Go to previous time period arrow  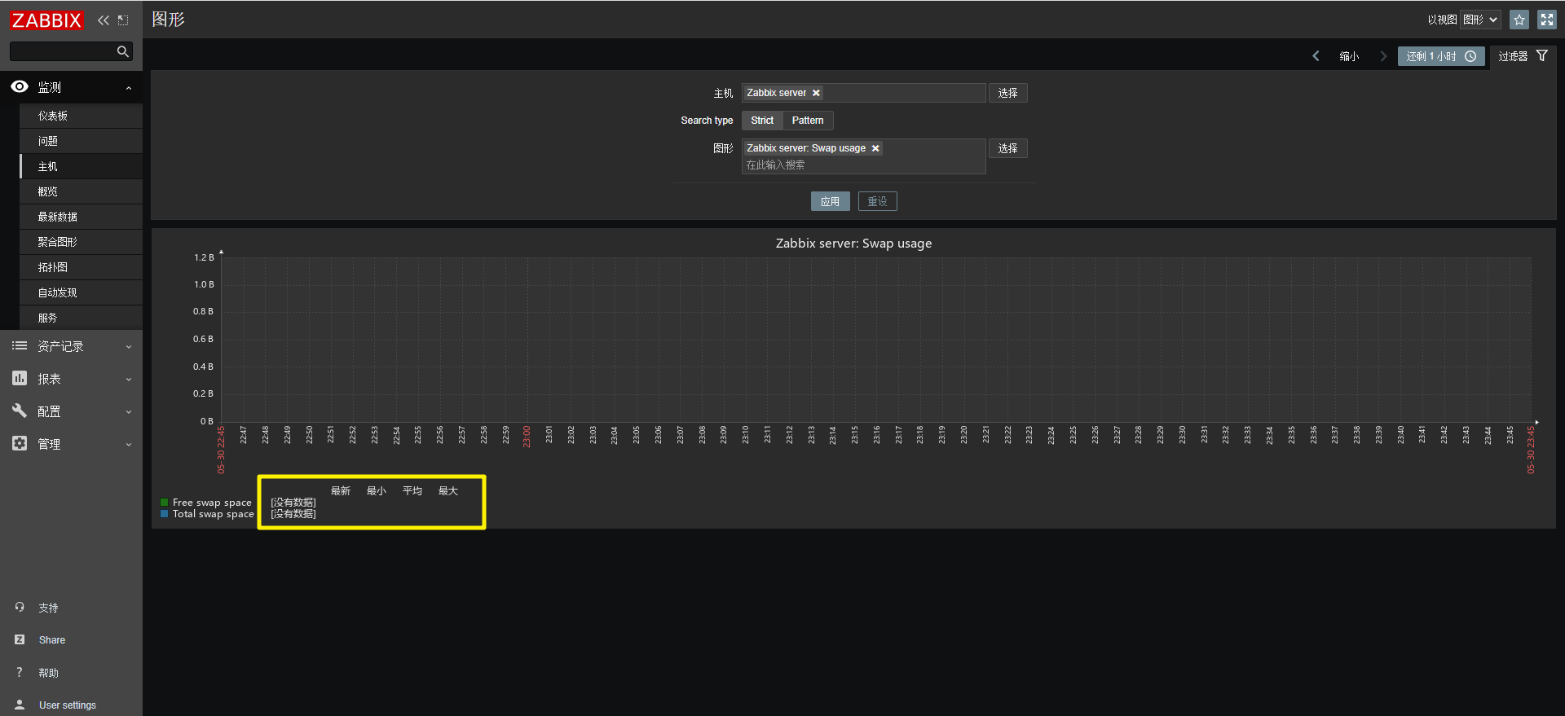pos(1316,56)
